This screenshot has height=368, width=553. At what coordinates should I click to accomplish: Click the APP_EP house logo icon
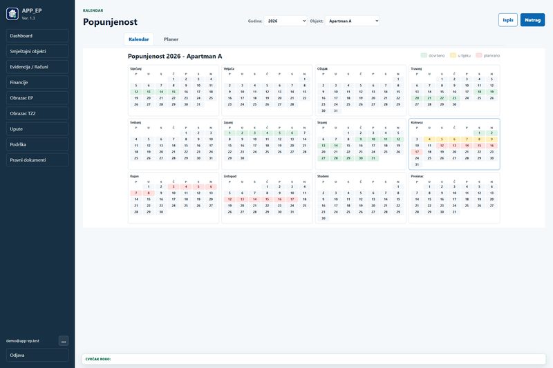[12, 14]
